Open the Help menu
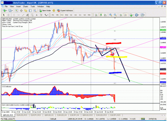 point(48,6)
